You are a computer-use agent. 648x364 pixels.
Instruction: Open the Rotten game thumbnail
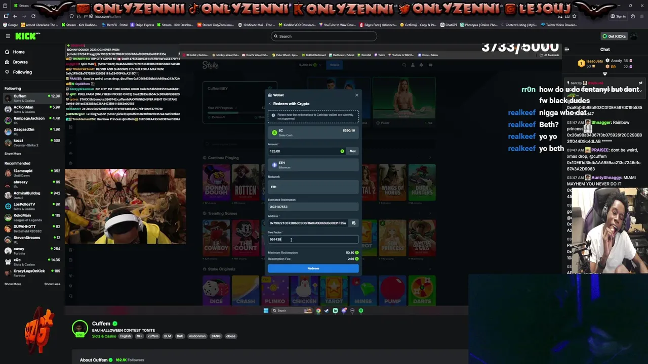(x=246, y=182)
